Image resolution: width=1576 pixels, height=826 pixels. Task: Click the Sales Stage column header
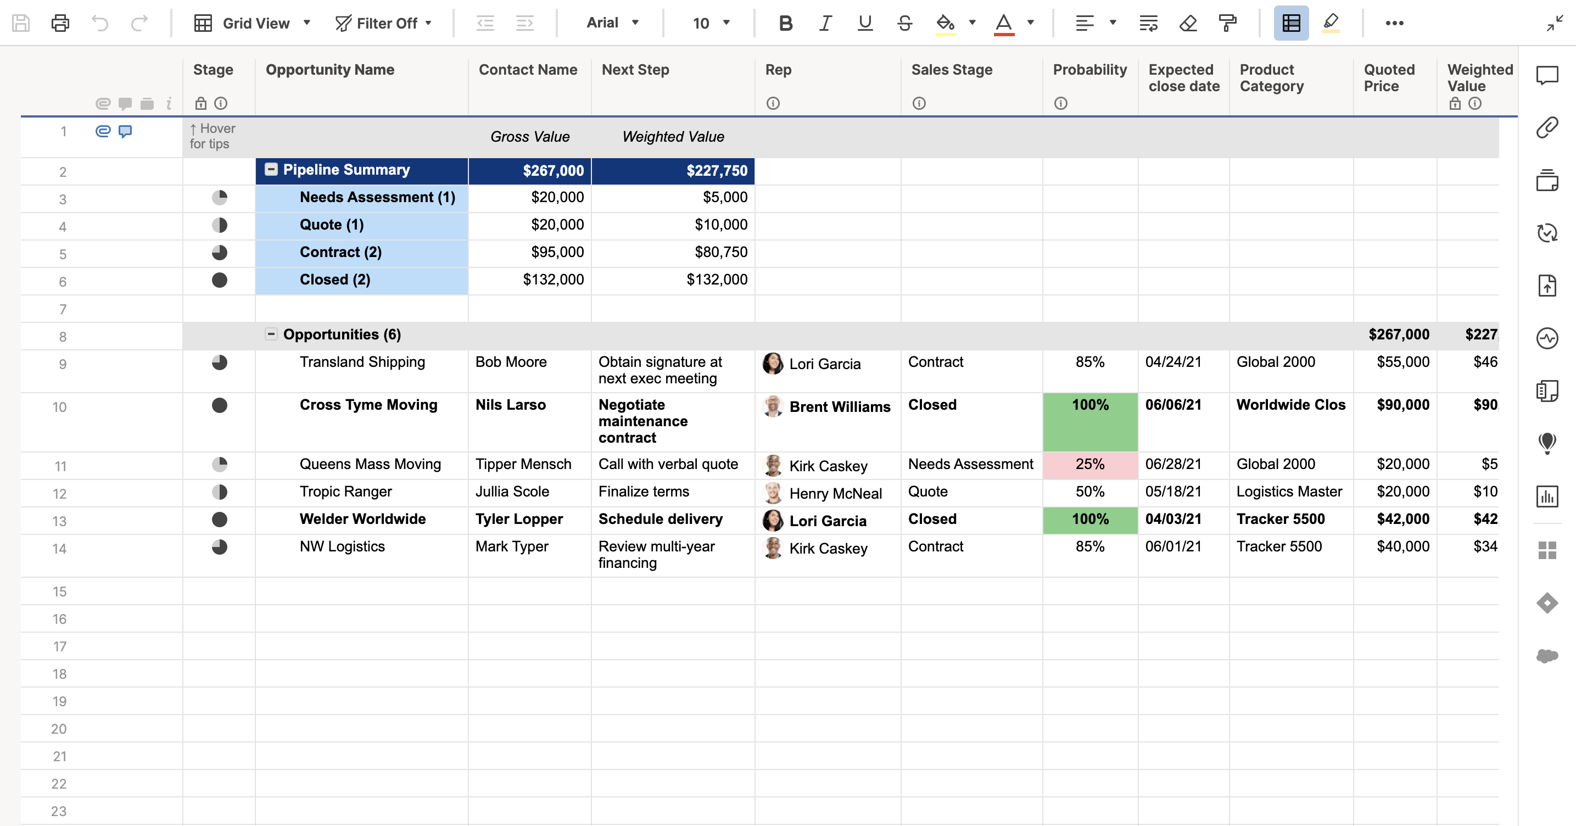coord(951,70)
